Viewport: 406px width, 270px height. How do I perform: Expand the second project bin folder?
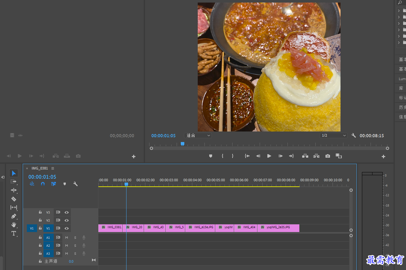(399, 17)
